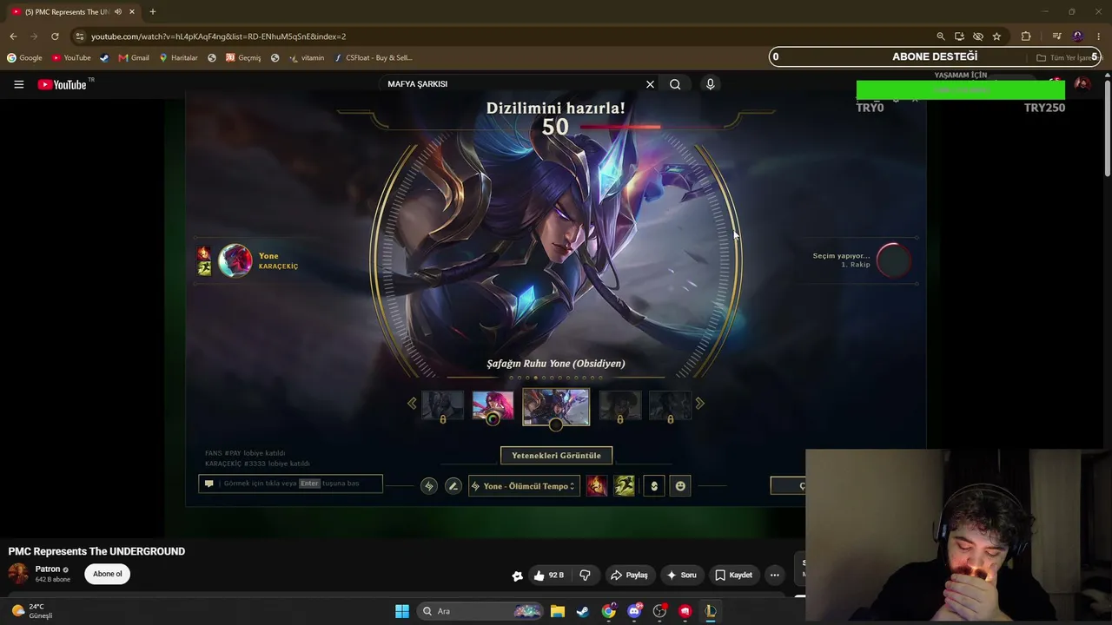Viewport: 1112px width, 625px height.
Task: Show previous skins with left arrow
Action: coord(412,403)
